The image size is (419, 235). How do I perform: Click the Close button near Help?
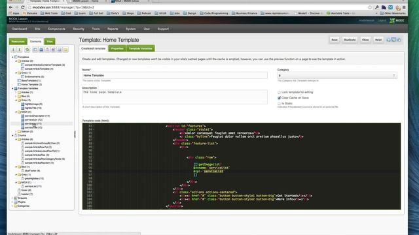click(x=365, y=40)
